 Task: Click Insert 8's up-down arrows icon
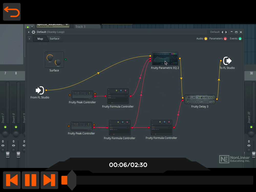point(14,141)
